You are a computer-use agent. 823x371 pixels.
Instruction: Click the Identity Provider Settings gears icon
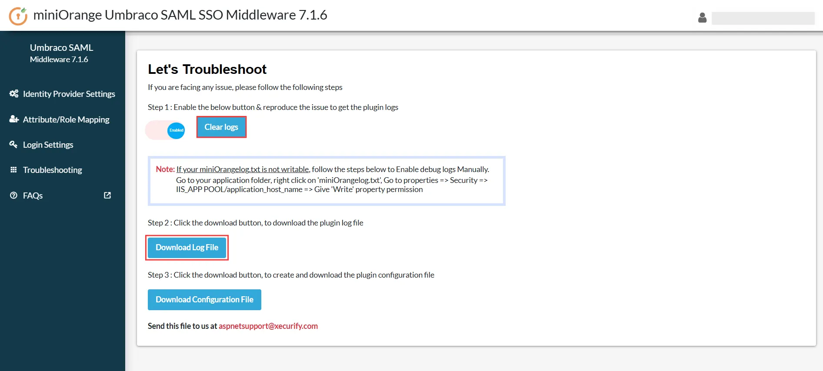tap(14, 94)
